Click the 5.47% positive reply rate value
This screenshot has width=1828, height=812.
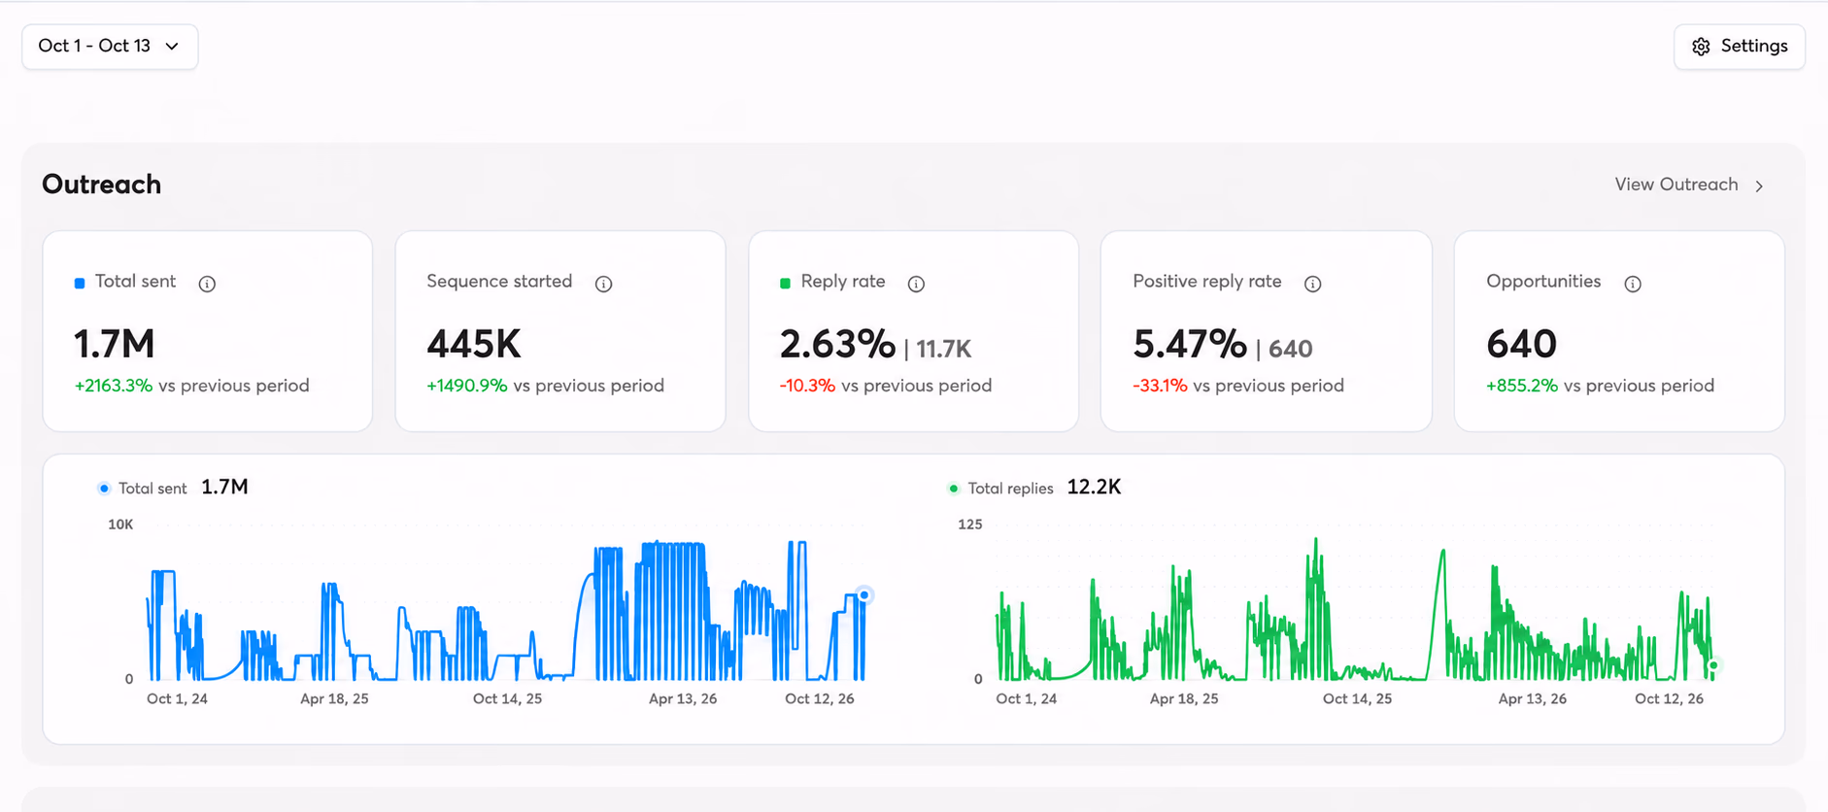tap(1190, 344)
